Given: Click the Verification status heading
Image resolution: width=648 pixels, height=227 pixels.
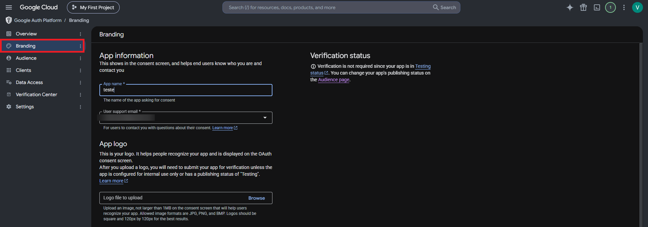Looking at the screenshot, I should (x=340, y=55).
